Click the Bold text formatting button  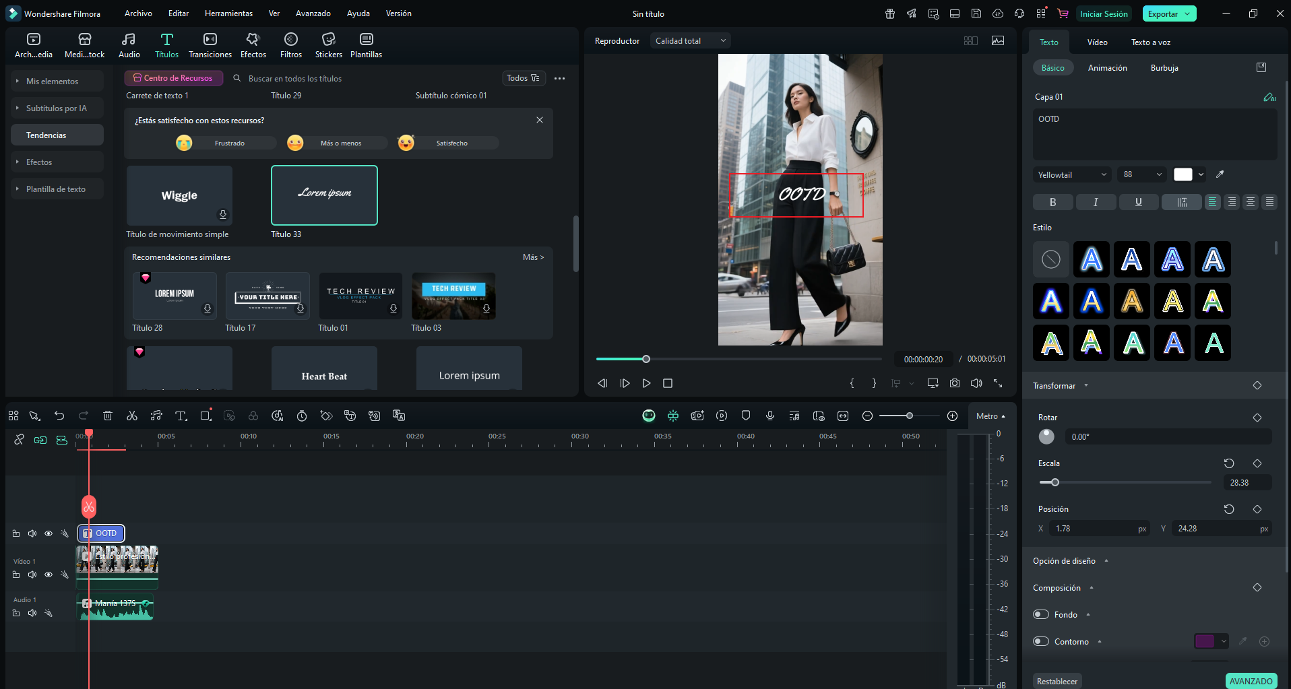click(1052, 202)
